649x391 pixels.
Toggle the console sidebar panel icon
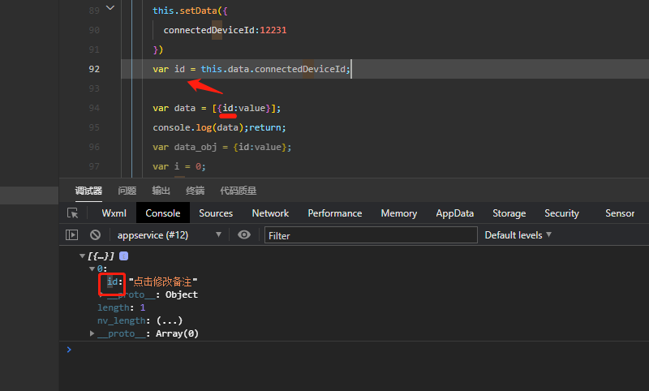(x=71, y=235)
